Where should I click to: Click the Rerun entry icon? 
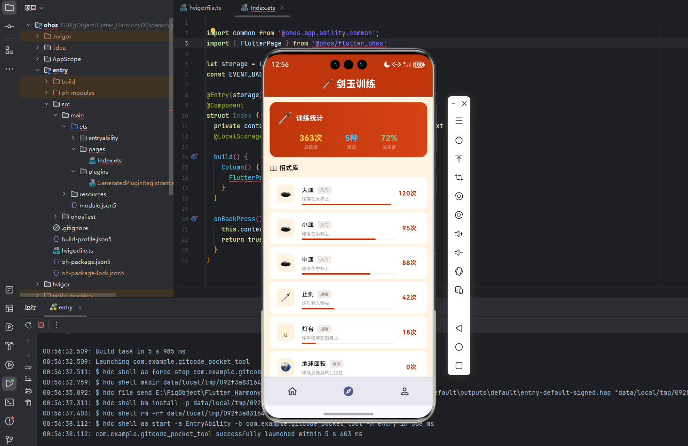[x=29, y=325]
